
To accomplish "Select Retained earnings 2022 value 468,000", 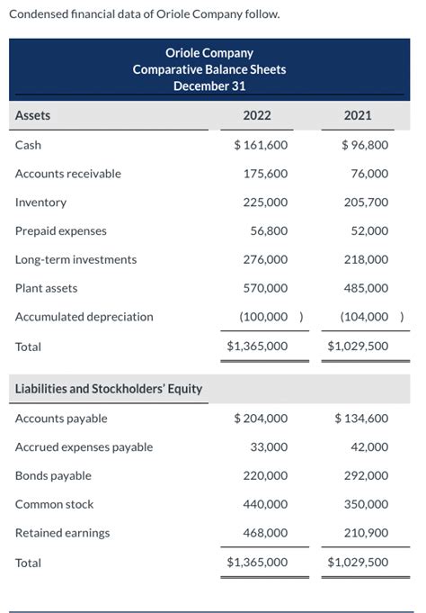I will pyautogui.click(x=265, y=533).
